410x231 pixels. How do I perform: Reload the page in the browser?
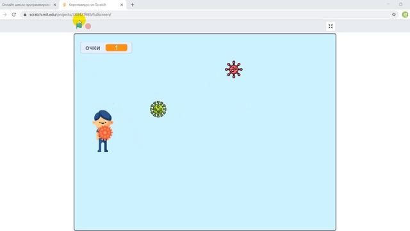pyautogui.click(x=14, y=15)
